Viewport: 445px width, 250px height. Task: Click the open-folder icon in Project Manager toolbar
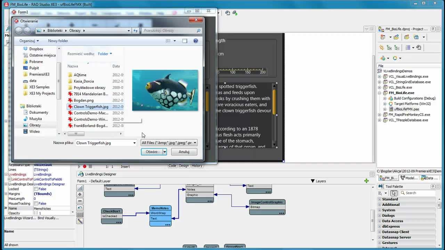(x=406, y=37)
